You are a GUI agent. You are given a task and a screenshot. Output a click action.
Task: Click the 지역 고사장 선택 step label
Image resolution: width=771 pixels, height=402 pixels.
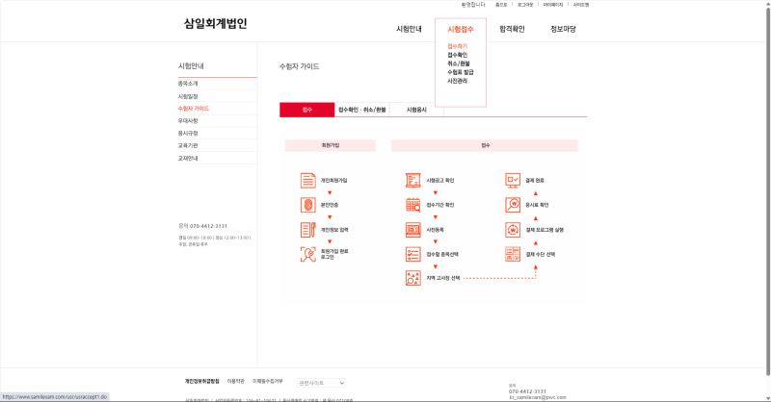[443, 278]
